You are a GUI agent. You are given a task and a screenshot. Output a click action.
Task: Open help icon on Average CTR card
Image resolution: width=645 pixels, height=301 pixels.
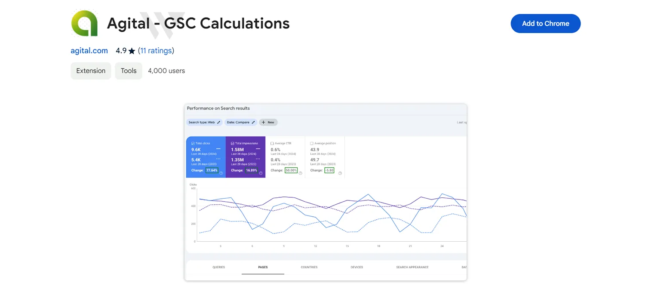point(301,173)
